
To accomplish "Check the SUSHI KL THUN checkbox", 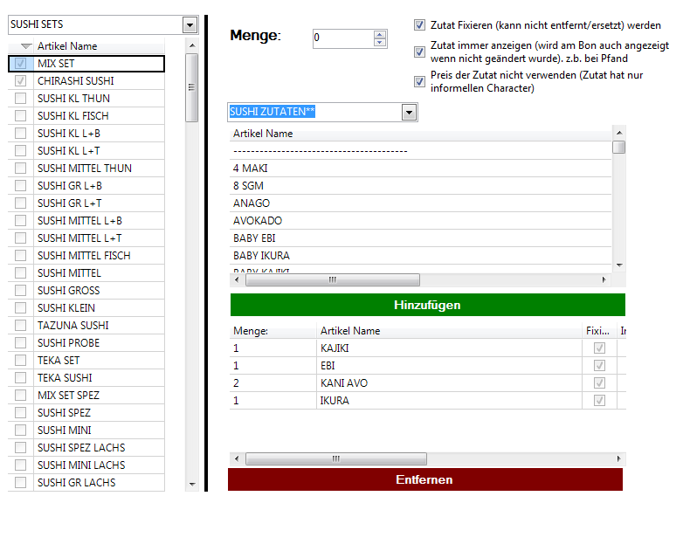I will 20,99.
